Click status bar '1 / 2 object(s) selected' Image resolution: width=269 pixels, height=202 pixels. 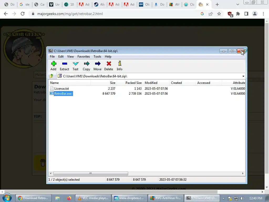click(x=64, y=179)
